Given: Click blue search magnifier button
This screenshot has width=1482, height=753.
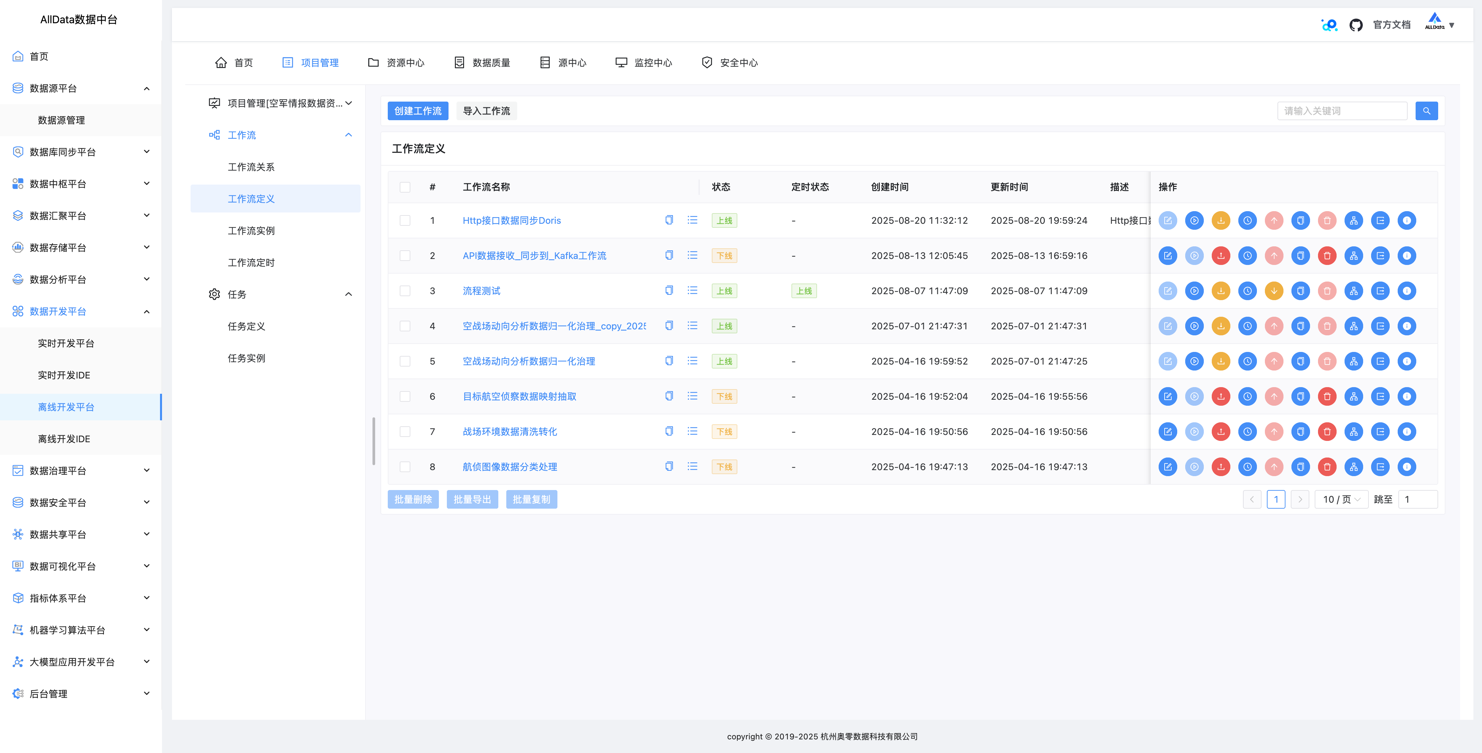Looking at the screenshot, I should tap(1426, 111).
